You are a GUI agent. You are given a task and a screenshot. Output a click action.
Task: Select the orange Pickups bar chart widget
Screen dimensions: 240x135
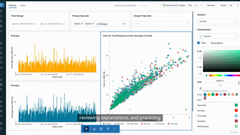(x=54, y=56)
